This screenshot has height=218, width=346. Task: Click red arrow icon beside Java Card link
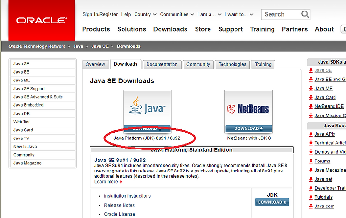[x=311, y=97]
